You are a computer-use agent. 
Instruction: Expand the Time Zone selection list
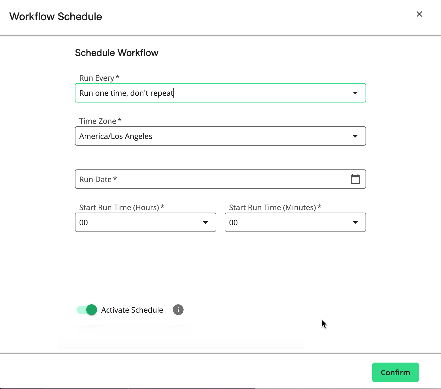tap(220, 136)
